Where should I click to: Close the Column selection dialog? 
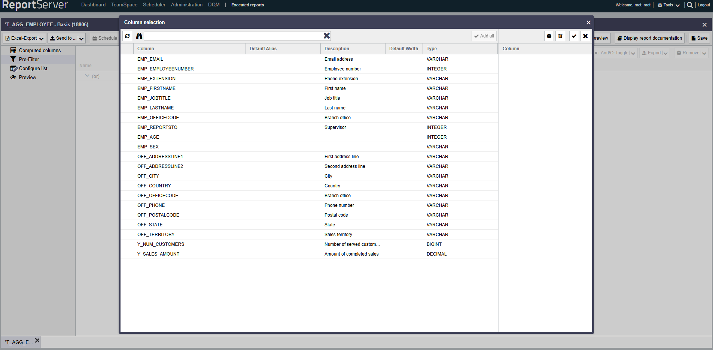point(588,22)
